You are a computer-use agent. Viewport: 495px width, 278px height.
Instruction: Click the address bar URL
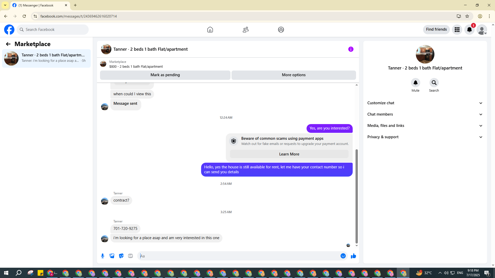[x=79, y=16]
